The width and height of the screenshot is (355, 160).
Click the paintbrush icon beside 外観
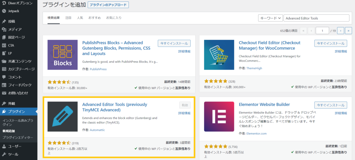tap(4, 104)
